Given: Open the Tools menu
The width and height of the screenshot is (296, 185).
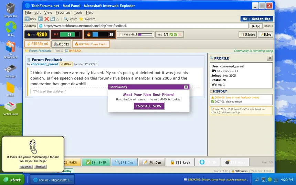Looking at the screenshot, I should (x=78, y=12).
